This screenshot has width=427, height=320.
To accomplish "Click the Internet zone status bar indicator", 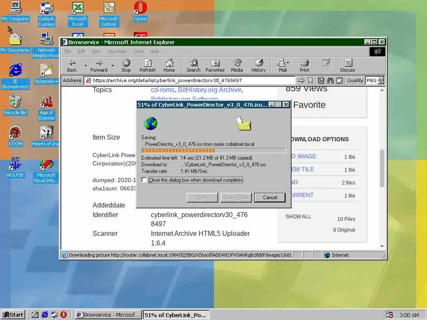I will [x=337, y=255].
